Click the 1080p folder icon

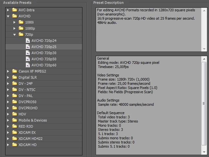coord(21,28)
